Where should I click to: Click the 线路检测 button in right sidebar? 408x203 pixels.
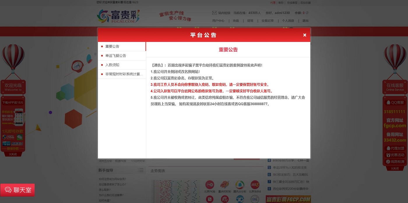[x=395, y=162]
